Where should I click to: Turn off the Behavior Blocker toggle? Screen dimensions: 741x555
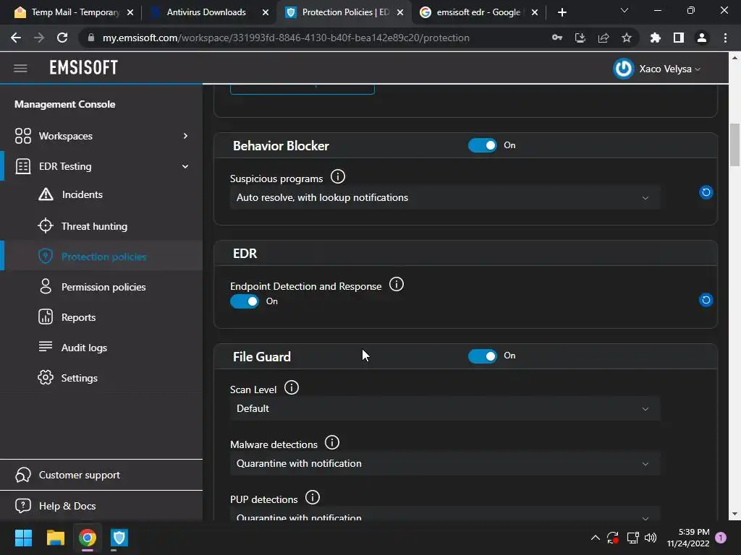tap(482, 145)
